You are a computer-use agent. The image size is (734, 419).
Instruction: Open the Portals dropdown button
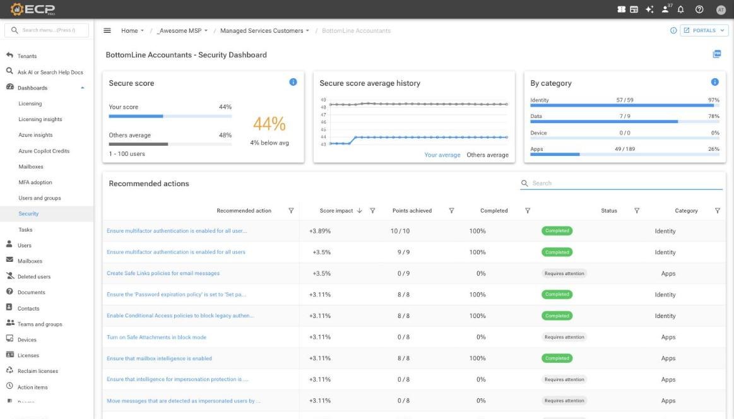(704, 30)
